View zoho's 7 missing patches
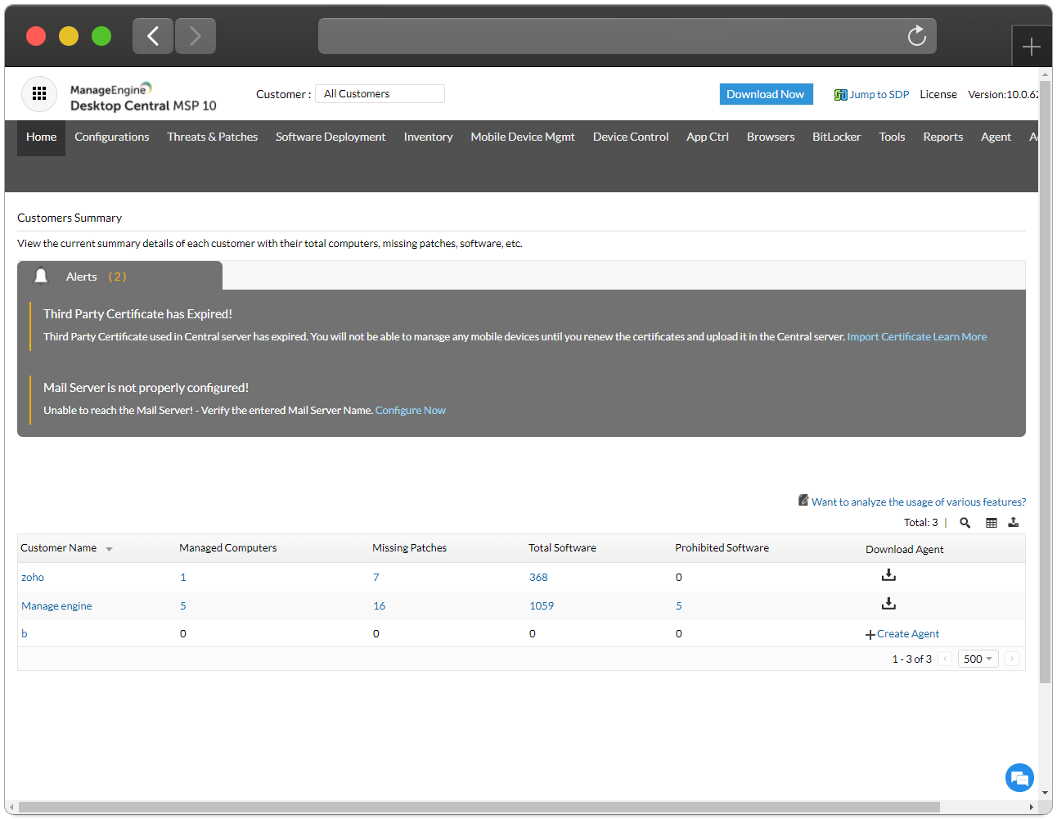This screenshot has height=819, width=1057. pos(376,578)
